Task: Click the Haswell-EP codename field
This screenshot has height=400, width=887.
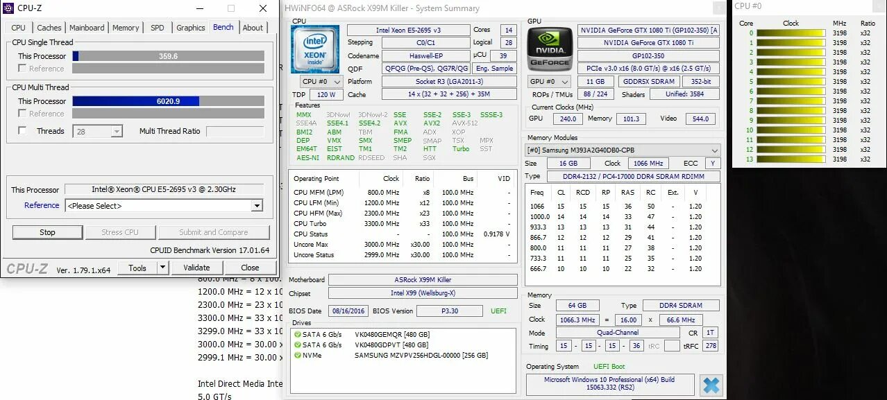Action: (x=425, y=55)
